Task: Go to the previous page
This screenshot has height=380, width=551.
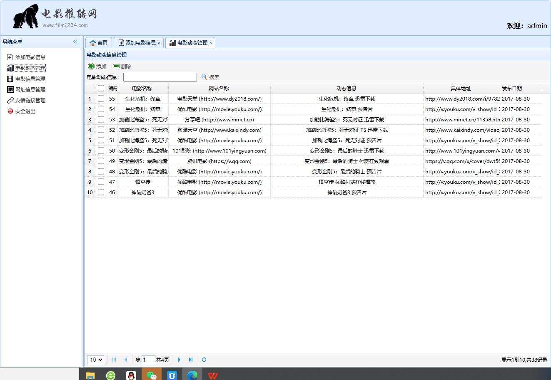Action: (126, 360)
